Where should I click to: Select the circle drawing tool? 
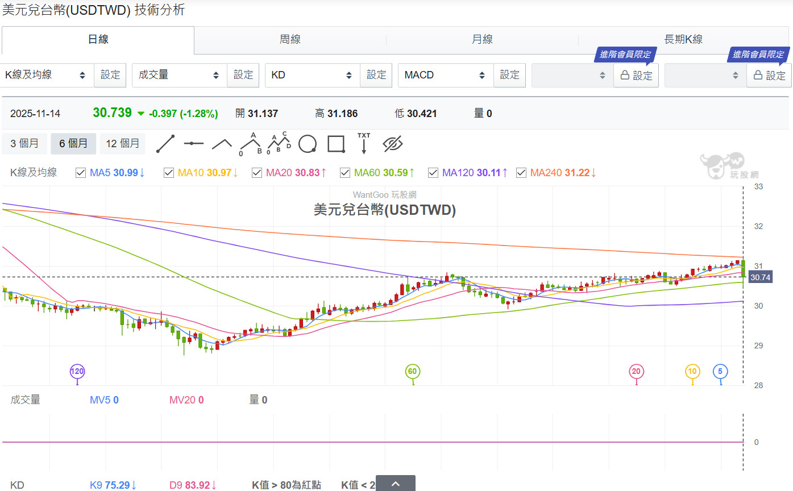307,144
